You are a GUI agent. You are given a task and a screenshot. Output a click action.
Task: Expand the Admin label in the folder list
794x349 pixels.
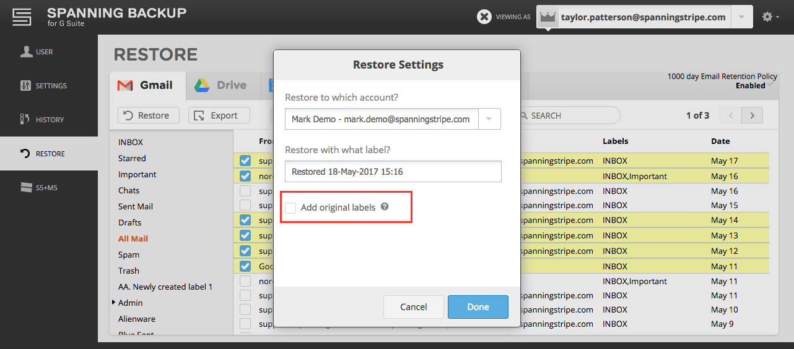114,303
